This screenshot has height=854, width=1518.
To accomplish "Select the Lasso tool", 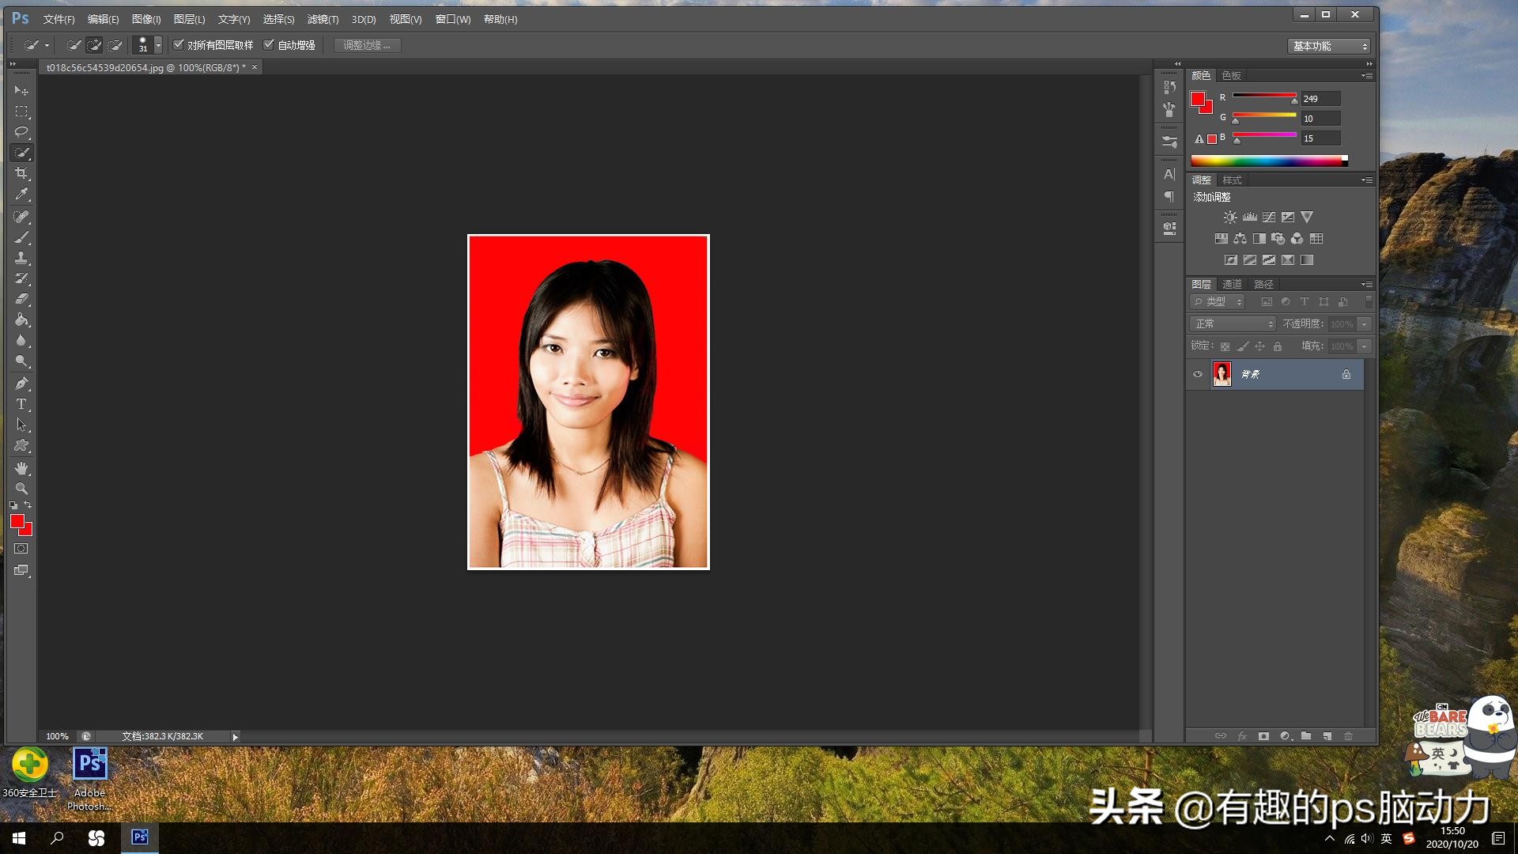I will (21, 132).
